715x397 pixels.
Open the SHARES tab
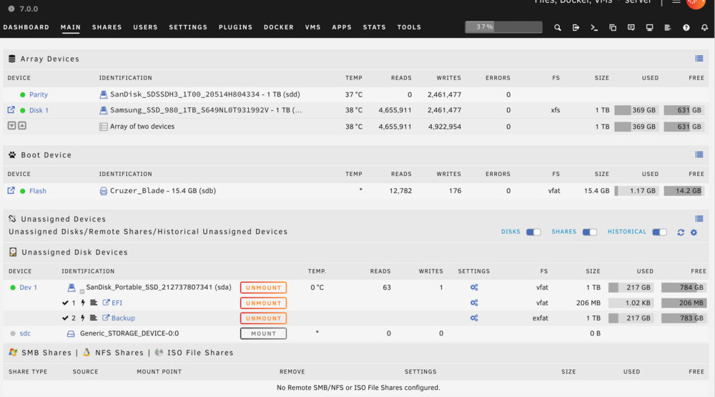coord(107,27)
